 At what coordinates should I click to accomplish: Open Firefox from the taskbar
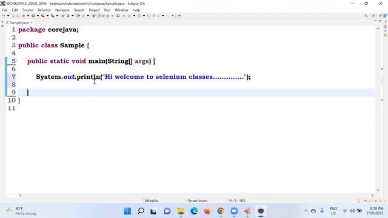click(x=207, y=211)
